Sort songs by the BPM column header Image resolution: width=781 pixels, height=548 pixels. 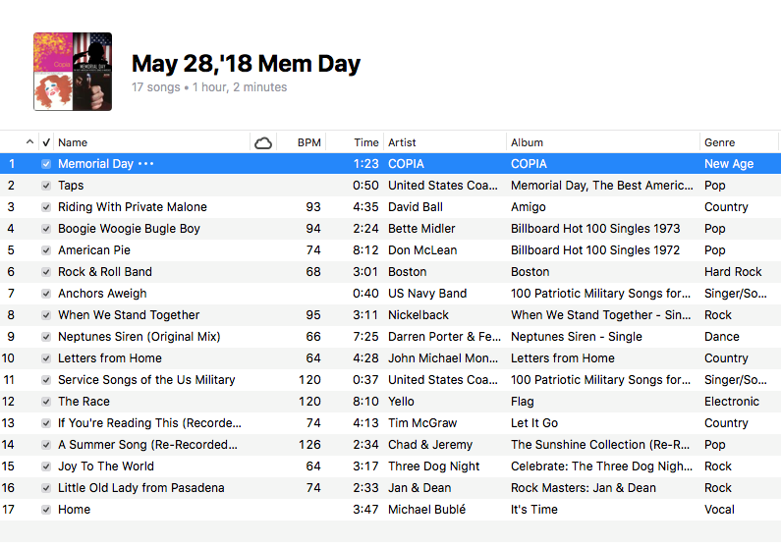(308, 142)
